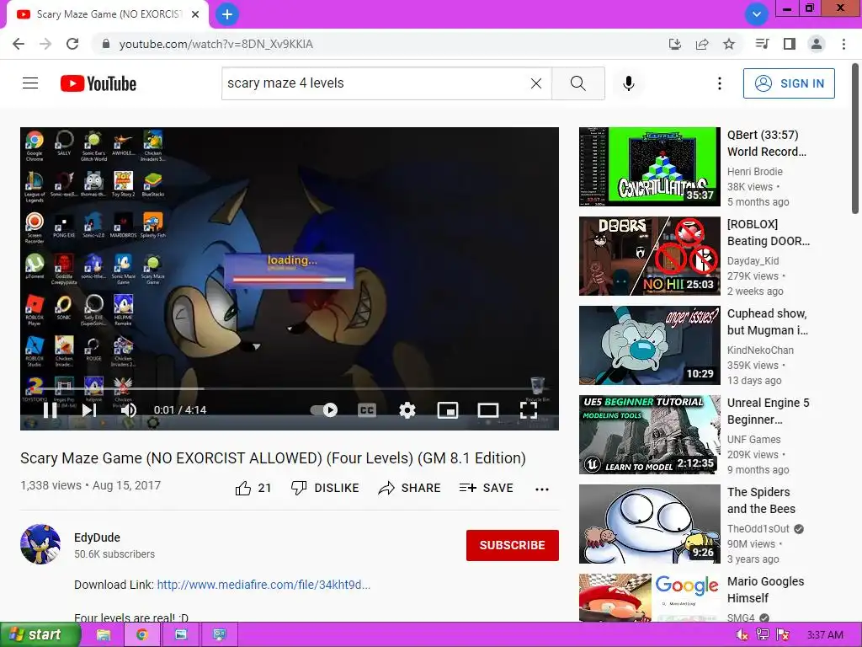Open the file explorer taskbar icon

(x=104, y=635)
